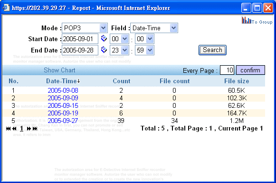Open the End Date calendar picker icon
The width and height of the screenshot is (276, 183).
[x=104, y=50]
